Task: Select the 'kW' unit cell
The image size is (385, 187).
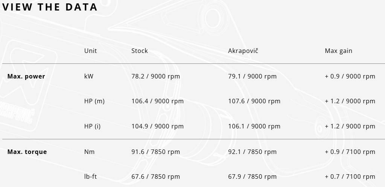Action: click(89, 76)
